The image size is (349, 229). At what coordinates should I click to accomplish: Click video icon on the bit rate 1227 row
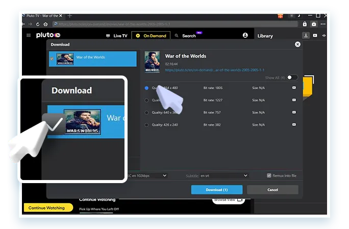click(294, 100)
